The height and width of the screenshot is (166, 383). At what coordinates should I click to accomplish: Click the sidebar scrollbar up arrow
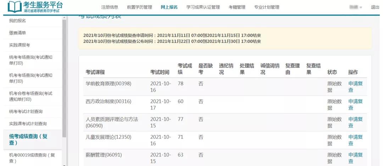[x=64, y=18]
